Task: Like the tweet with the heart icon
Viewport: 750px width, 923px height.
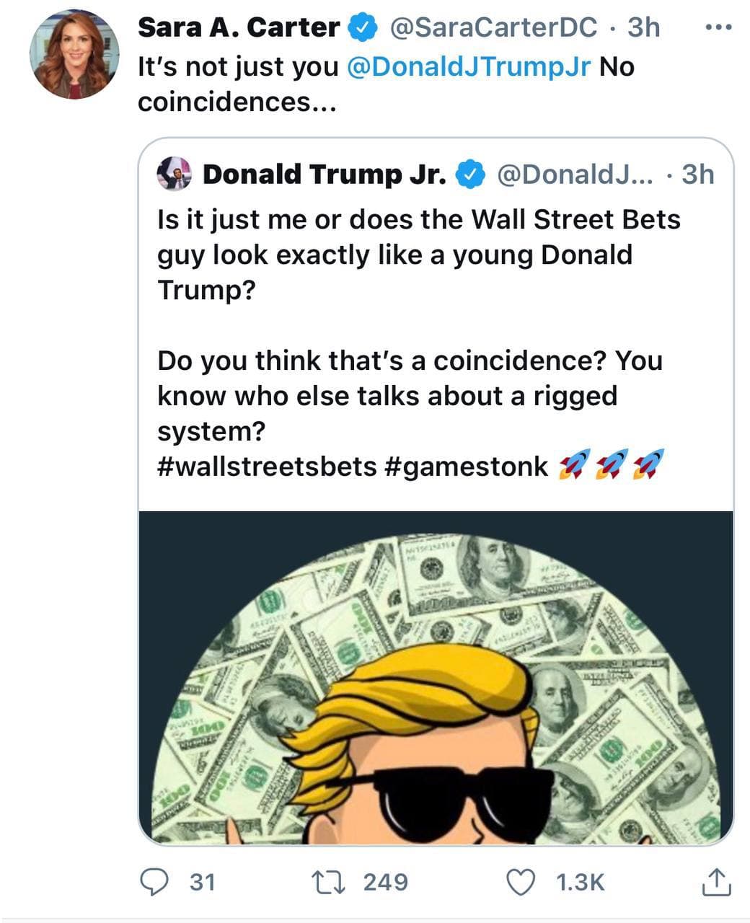Action: (521, 882)
